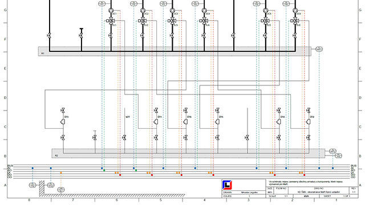Click the sensor bubble left of the OC1 pump
This screenshot has width=365, height=205.
coord(102,3)
